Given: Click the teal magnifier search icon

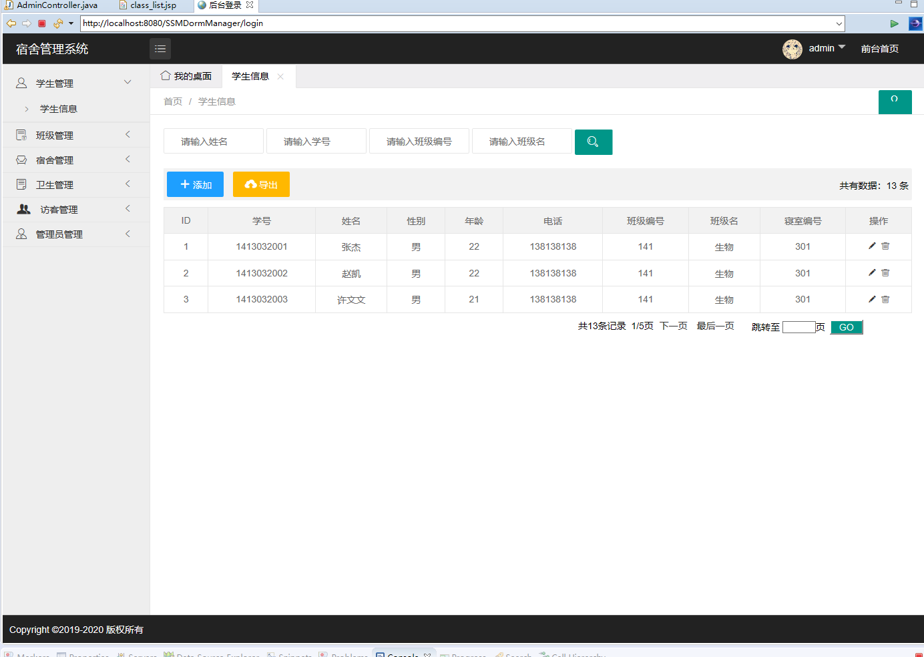Looking at the screenshot, I should click(x=593, y=142).
